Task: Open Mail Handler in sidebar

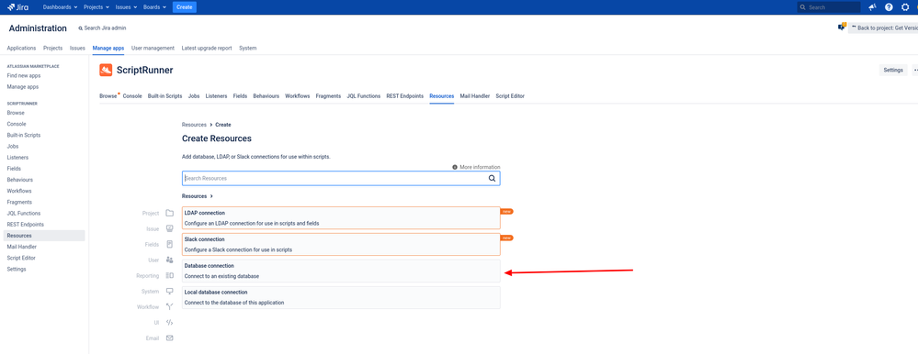Action: pyautogui.click(x=22, y=247)
